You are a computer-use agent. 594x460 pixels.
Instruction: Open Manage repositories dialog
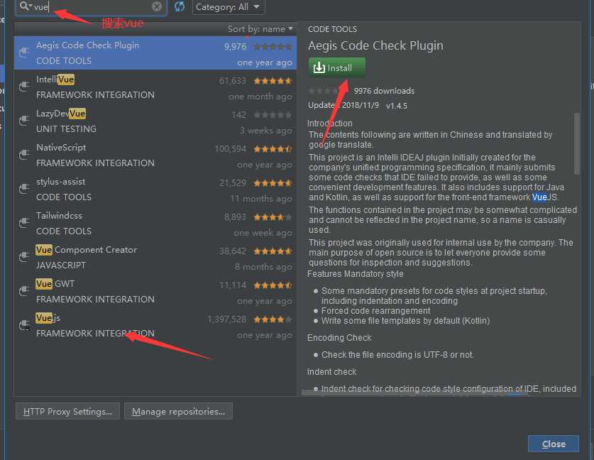pos(178,411)
